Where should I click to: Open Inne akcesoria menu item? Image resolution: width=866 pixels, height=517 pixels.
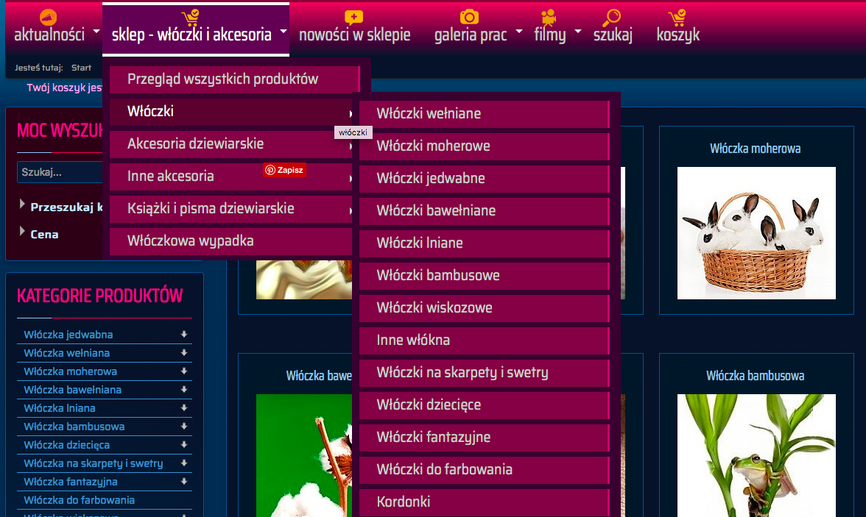pyautogui.click(x=231, y=176)
